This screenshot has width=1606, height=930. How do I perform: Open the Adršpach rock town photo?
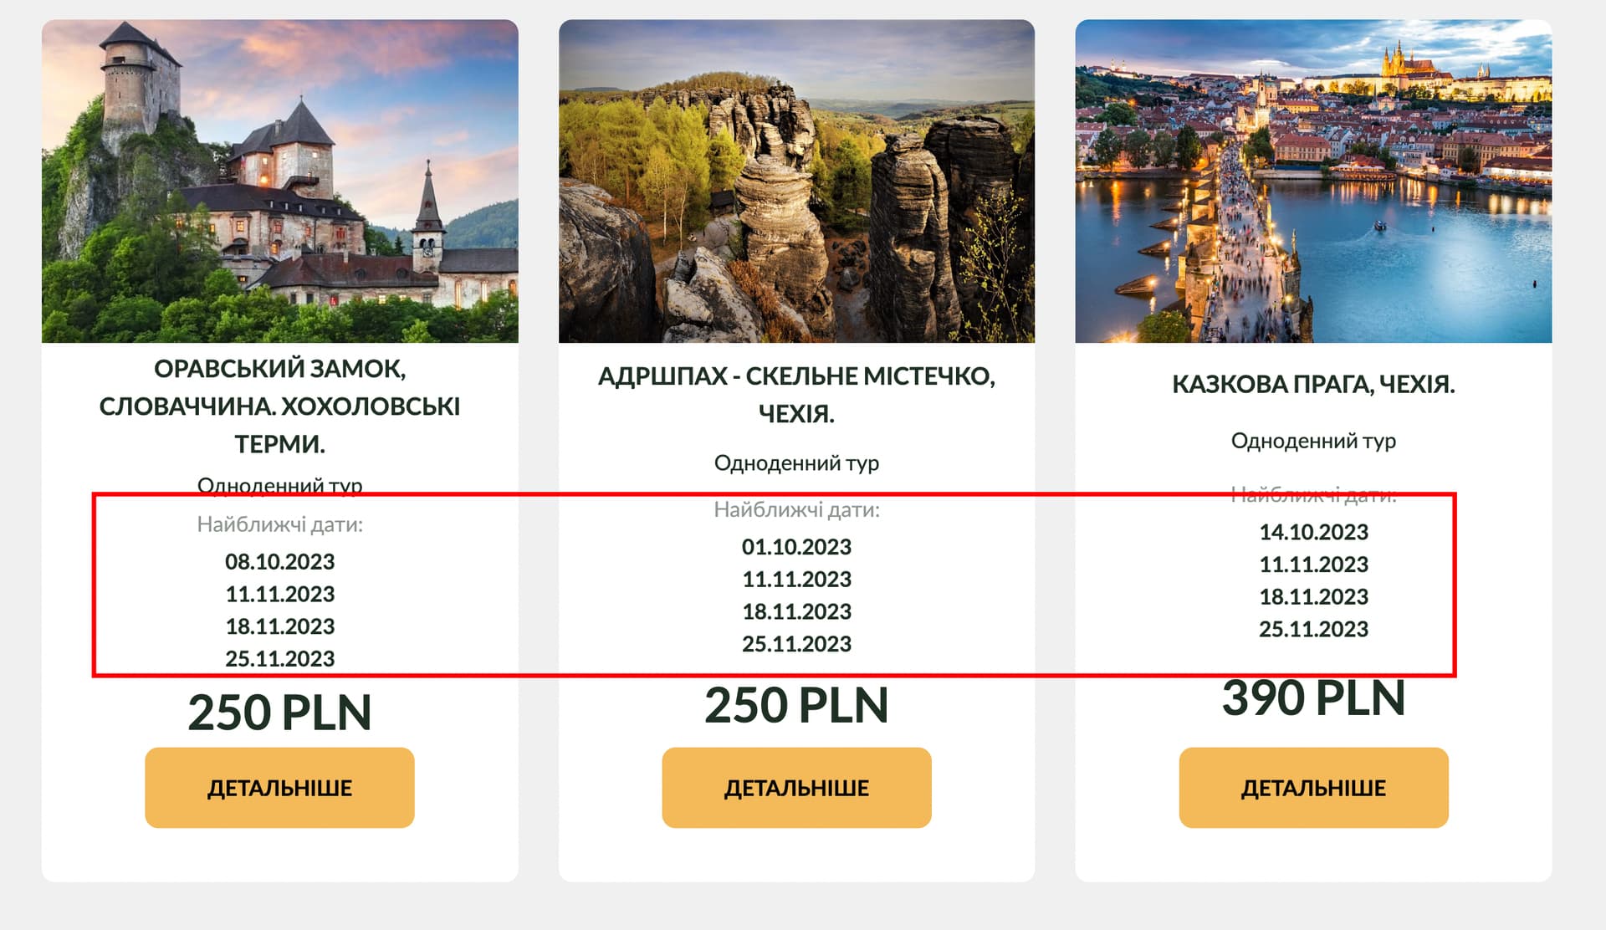click(x=796, y=181)
